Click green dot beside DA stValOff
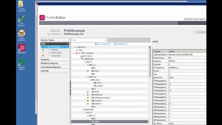This screenshot has height=125, width=222. click(x=88, y=101)
